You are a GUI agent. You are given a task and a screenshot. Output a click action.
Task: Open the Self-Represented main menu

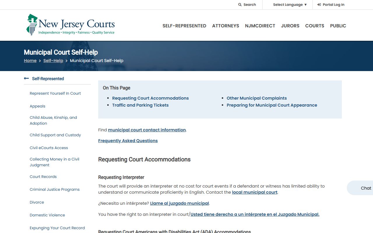pyautogui.click(x=184, y=26)
